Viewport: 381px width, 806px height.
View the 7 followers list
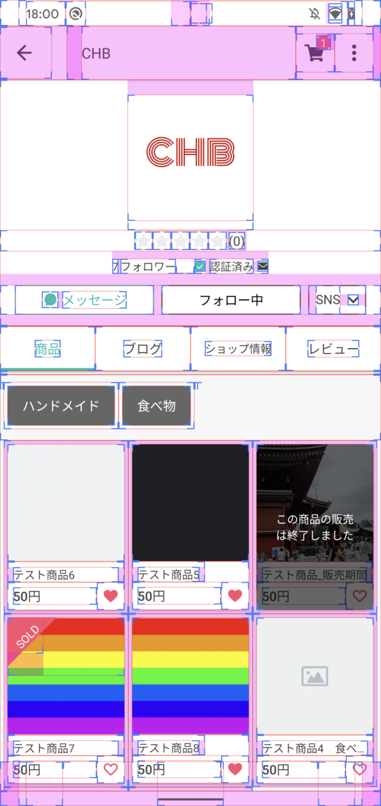144,267
